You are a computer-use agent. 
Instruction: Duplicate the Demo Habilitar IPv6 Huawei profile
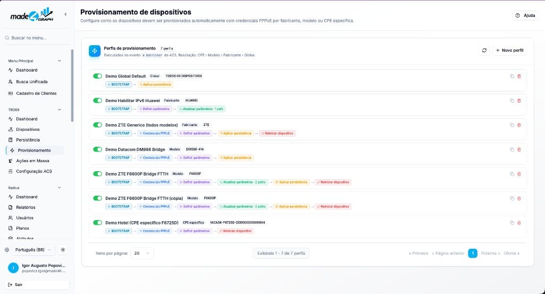[x=512, y=100]
